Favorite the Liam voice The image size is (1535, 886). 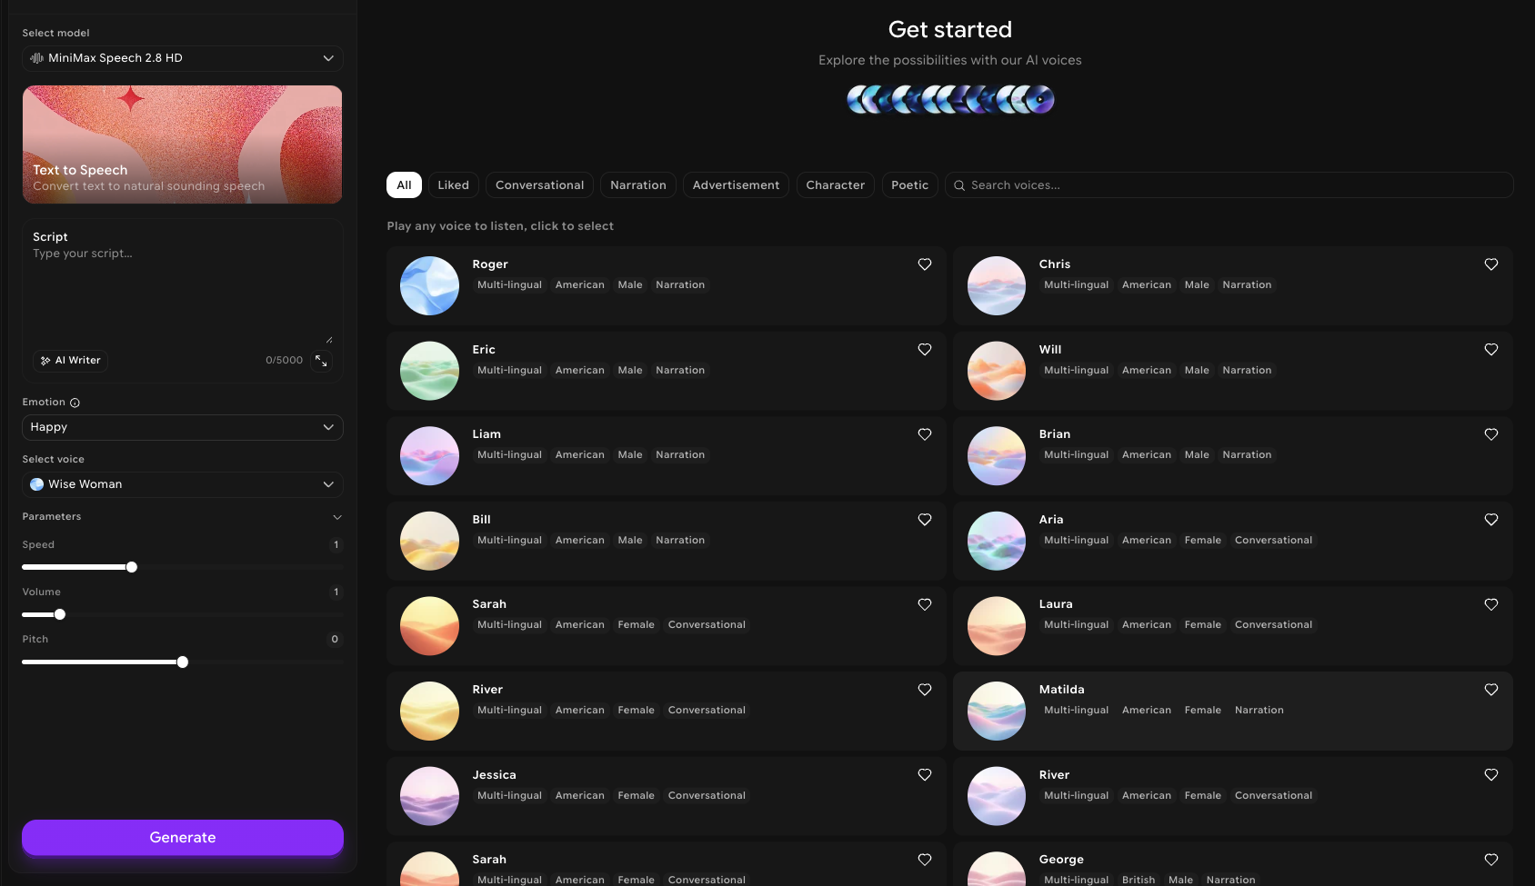click(925, 434)
